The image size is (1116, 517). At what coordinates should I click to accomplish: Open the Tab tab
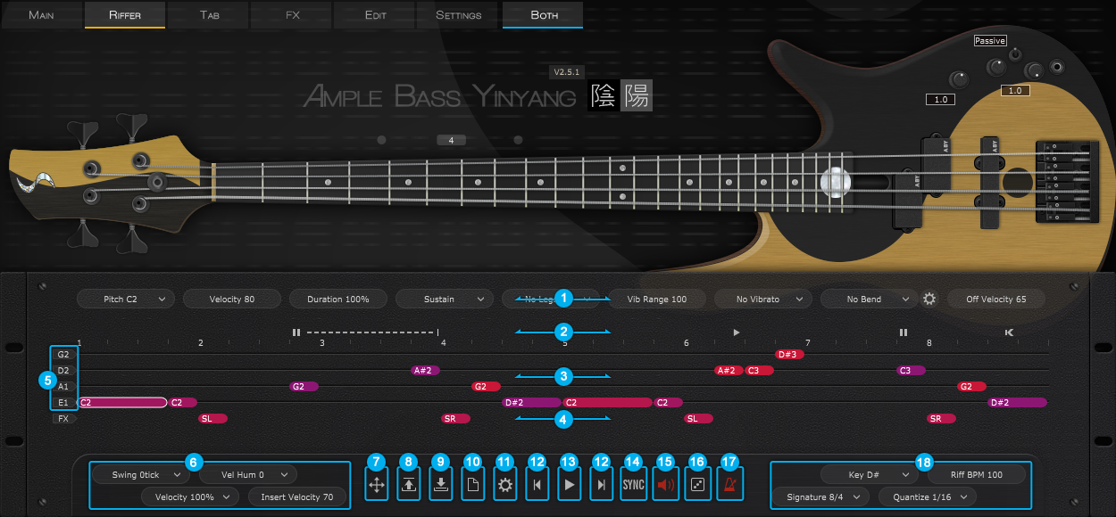pyautogui.click(x=209, y=15)
